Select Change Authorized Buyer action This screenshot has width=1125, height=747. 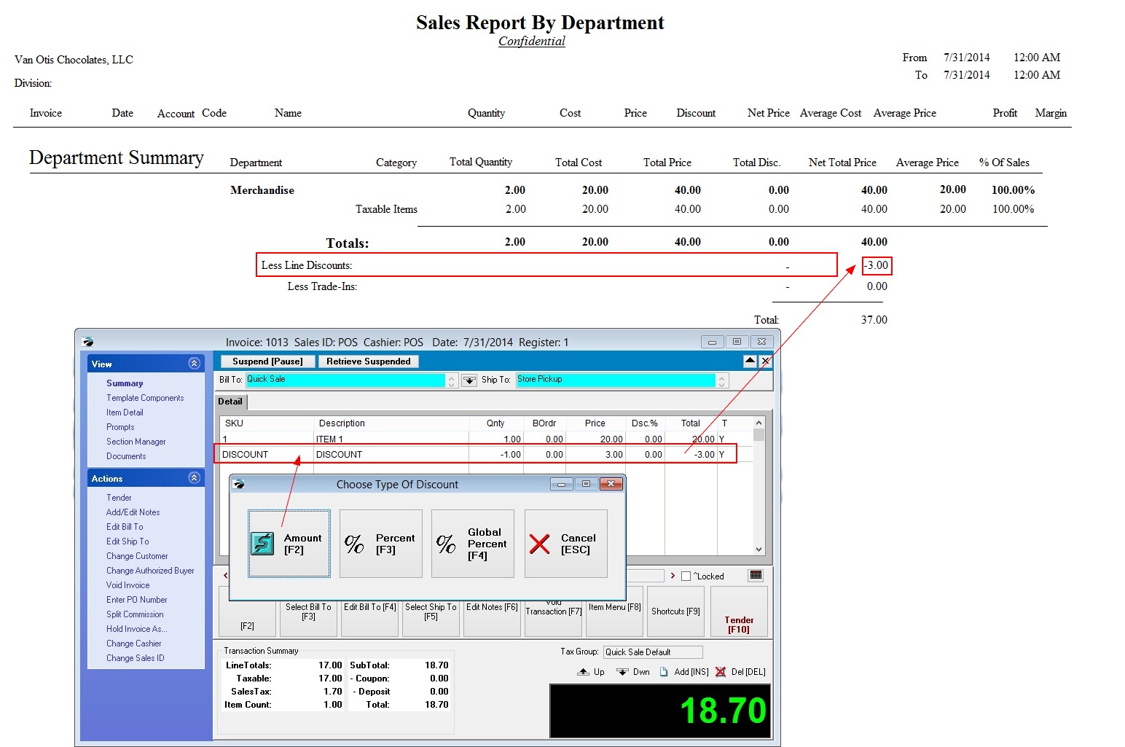coord(150,571)
